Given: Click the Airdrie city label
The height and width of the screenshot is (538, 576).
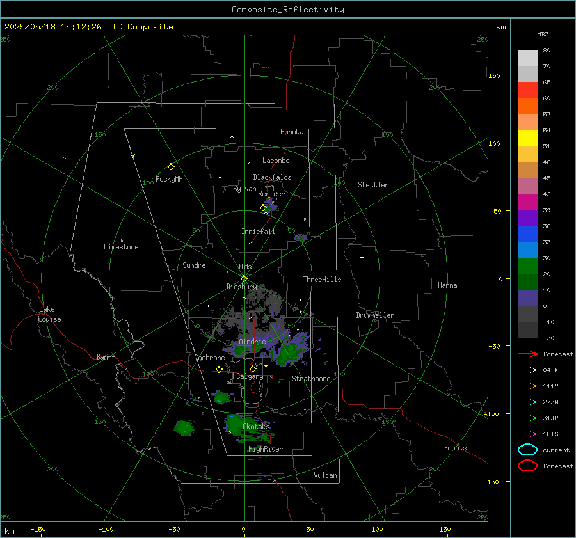Looking at the screenshot, I should pos(252,342).
